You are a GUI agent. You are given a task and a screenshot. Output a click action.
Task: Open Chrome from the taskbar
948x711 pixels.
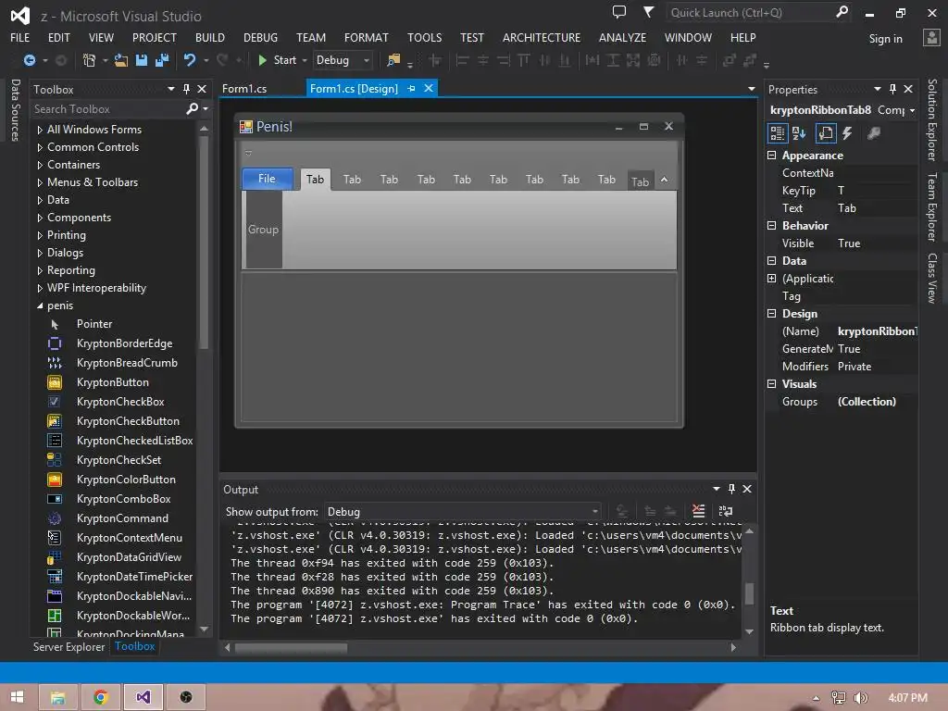pos(100,697)
